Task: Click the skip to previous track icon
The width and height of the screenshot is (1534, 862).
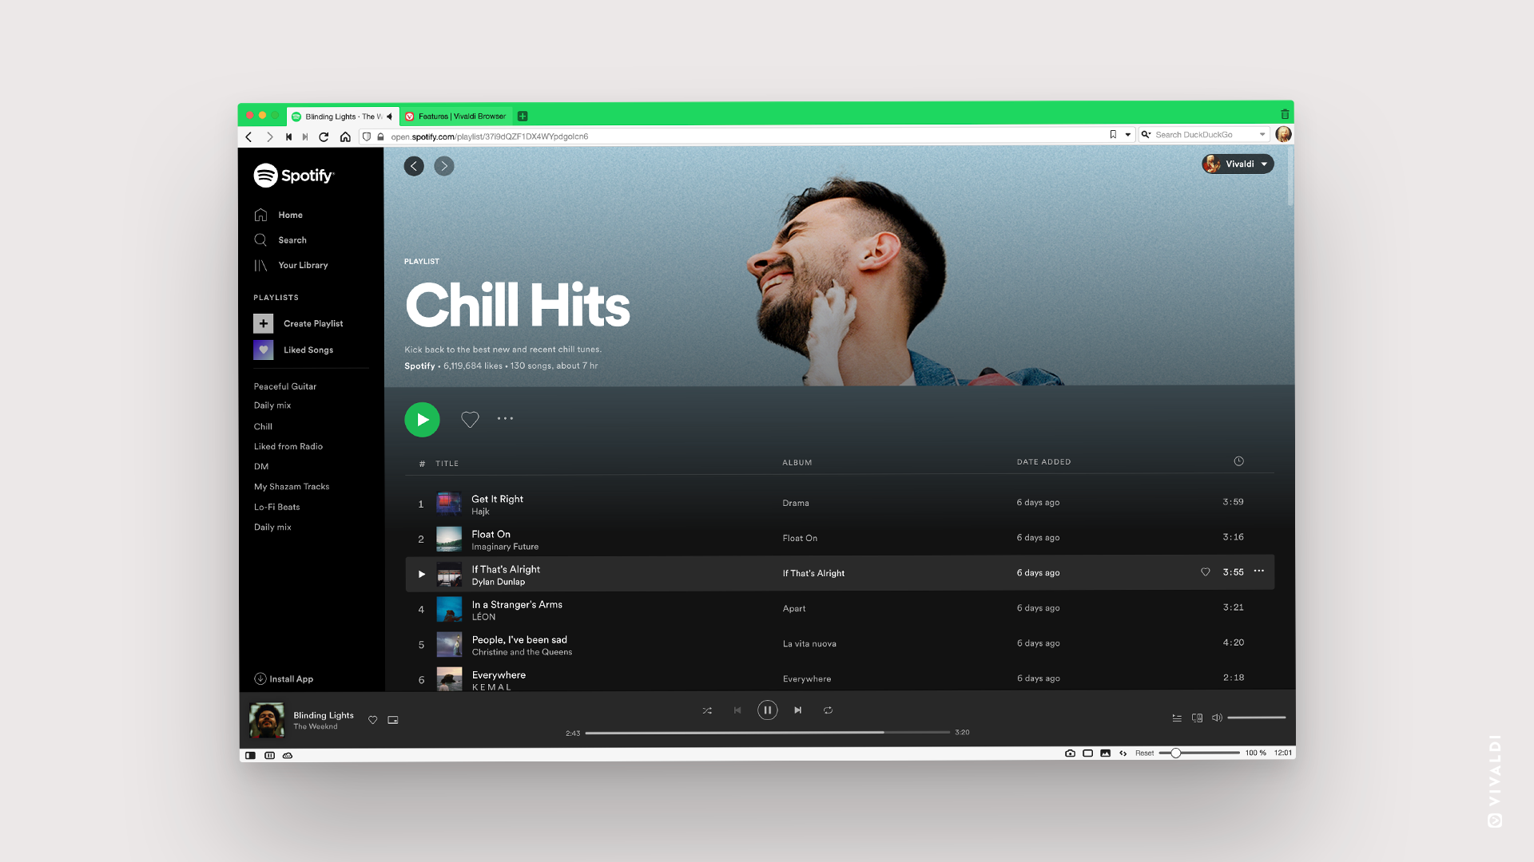Action: pos(737,710)
